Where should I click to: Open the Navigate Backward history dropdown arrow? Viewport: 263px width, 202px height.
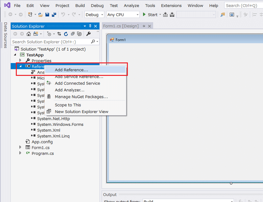tap(15, 14)
